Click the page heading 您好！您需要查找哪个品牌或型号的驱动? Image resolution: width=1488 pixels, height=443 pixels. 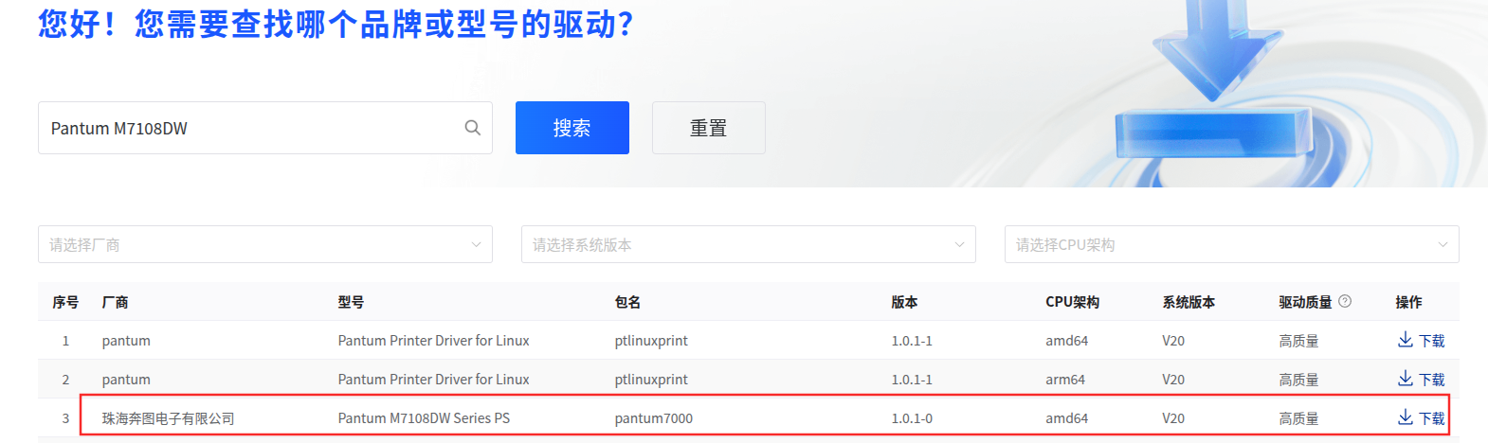(x=336, y=24)
